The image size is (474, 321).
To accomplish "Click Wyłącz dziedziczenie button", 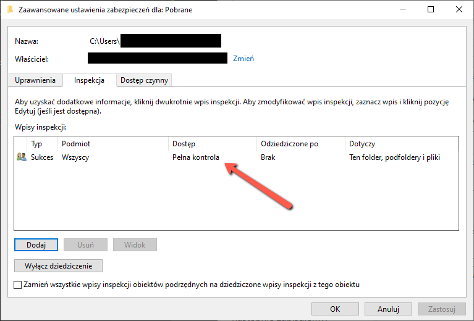I will (x=58, y=265).
